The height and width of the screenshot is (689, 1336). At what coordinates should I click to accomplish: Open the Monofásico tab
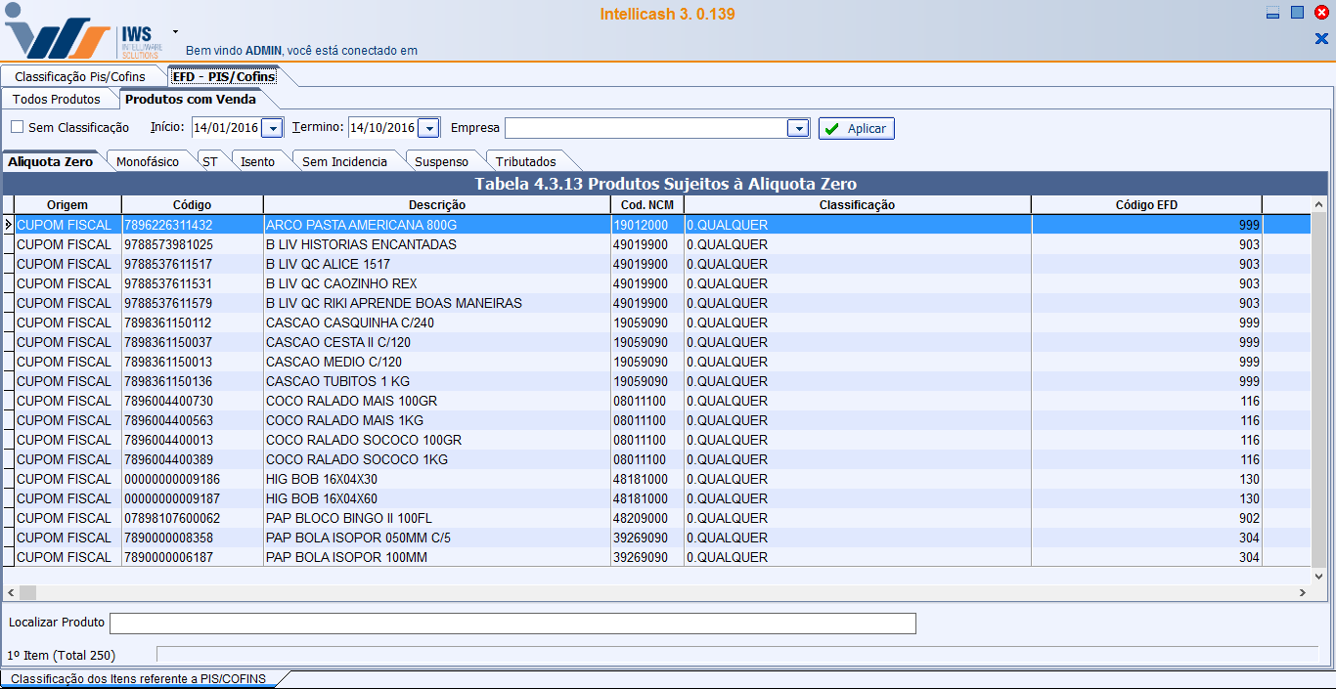[x=148, y=161]
